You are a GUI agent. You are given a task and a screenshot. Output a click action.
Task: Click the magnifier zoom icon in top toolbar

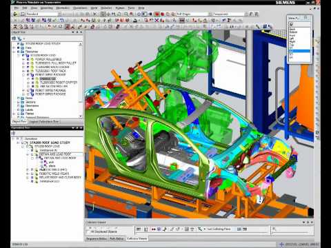126,14
